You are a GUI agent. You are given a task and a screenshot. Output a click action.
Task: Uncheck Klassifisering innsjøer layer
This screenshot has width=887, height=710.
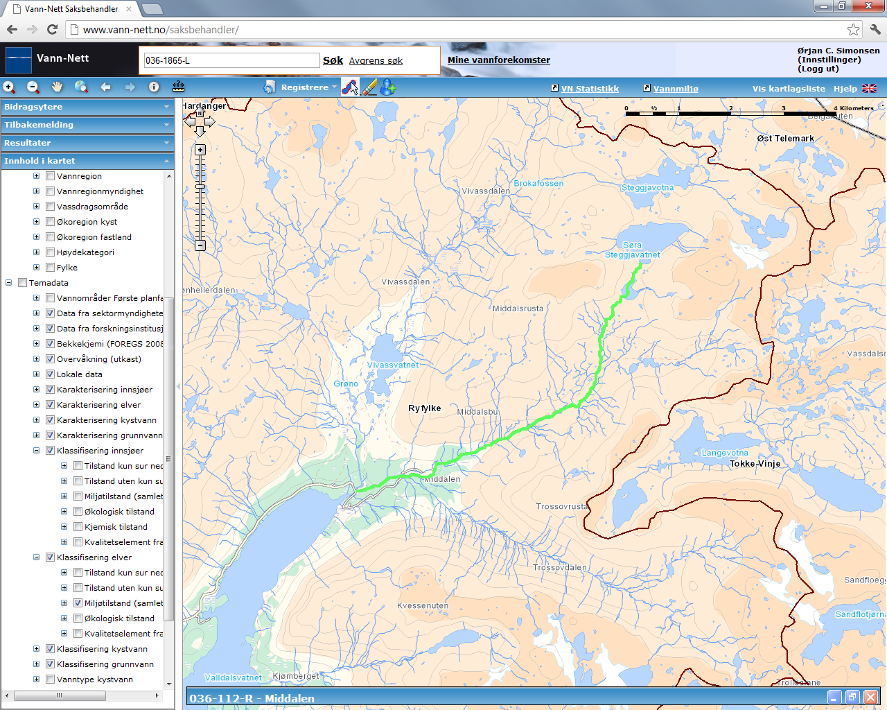tap(50, 451)
